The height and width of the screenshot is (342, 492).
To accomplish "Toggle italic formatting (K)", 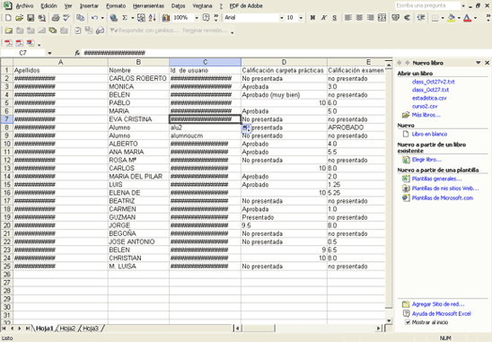I will (324, 18).
